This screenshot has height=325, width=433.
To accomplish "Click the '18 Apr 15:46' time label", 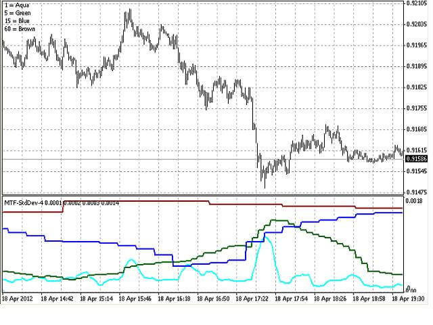I will coord(135,299).
